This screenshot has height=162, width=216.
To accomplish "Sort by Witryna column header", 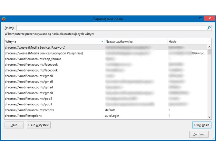I will coord(54,42).
